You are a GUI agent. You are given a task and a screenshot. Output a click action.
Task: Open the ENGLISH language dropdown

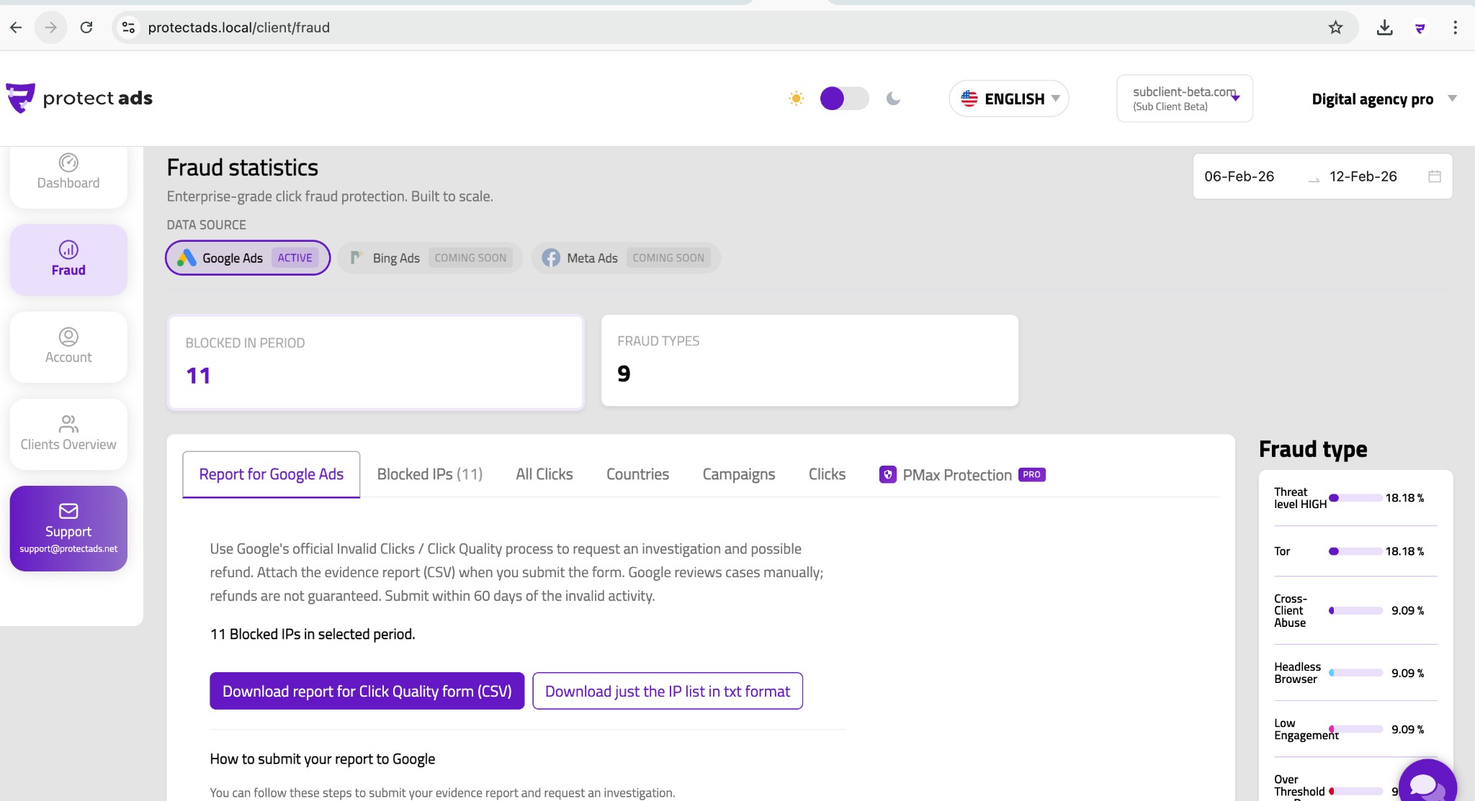[x=1008, y=99]
